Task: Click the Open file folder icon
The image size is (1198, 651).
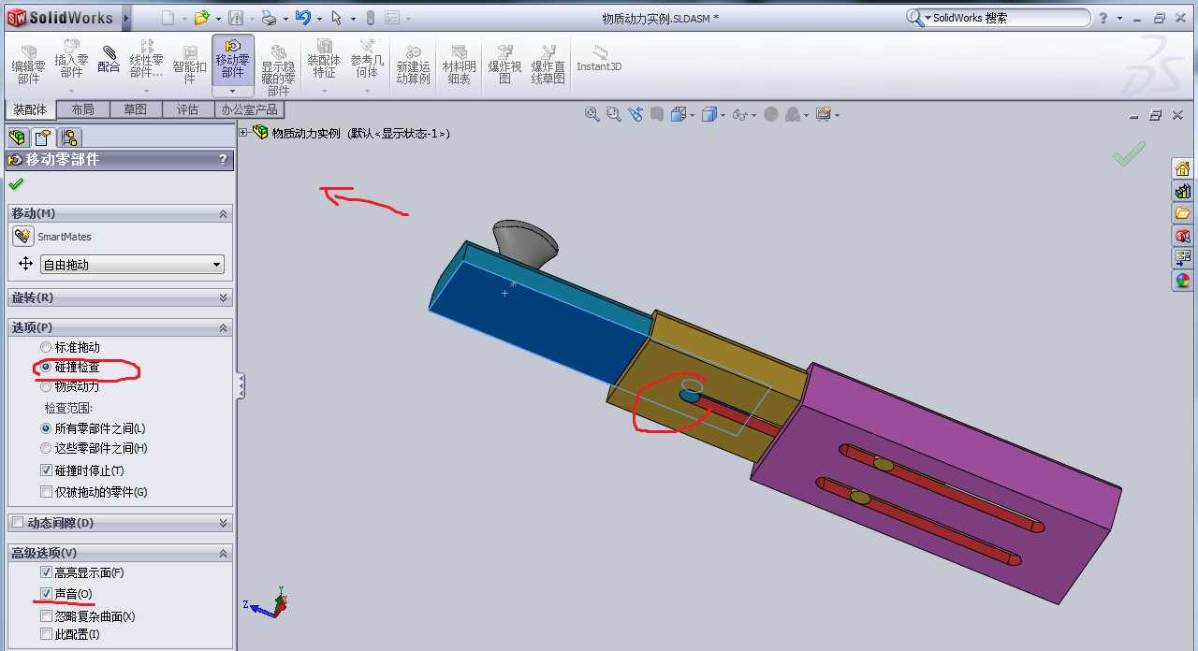Action: click(200, 18)
